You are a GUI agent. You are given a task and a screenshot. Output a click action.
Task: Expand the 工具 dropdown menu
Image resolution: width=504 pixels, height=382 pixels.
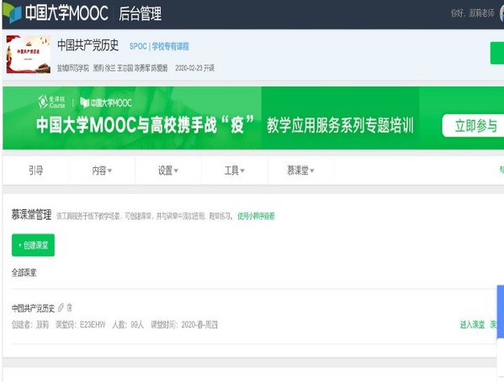pyautogui.click(x=234, y=170)
